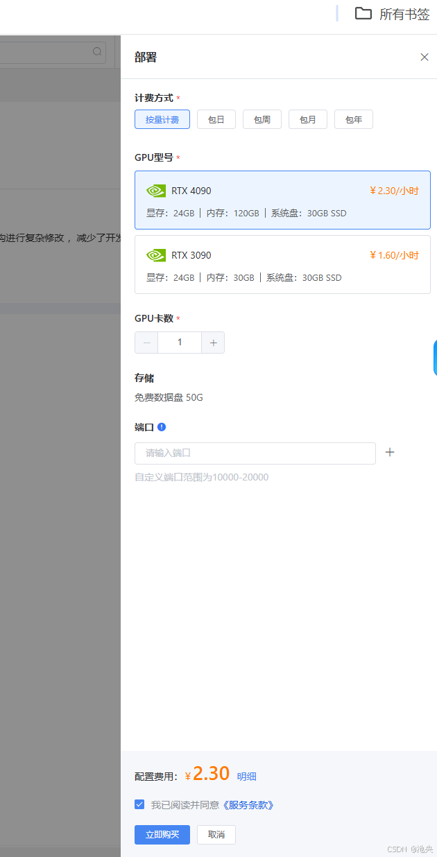Click the 取消 button
The height and width of the screenshot is (857, 437).
point(216,835)
